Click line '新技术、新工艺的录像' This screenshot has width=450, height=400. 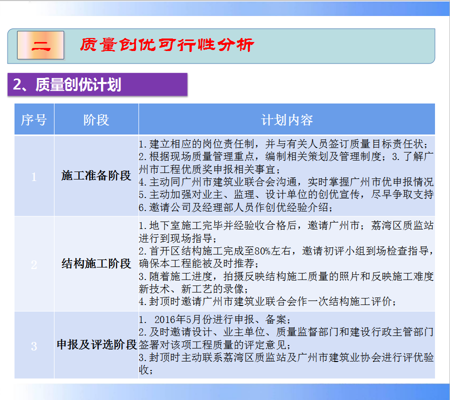[x=193, y=288]
